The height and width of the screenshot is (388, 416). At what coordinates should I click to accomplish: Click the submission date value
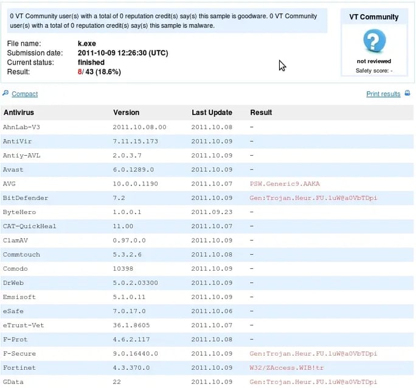pyautogui.click(x=123, y=53)
